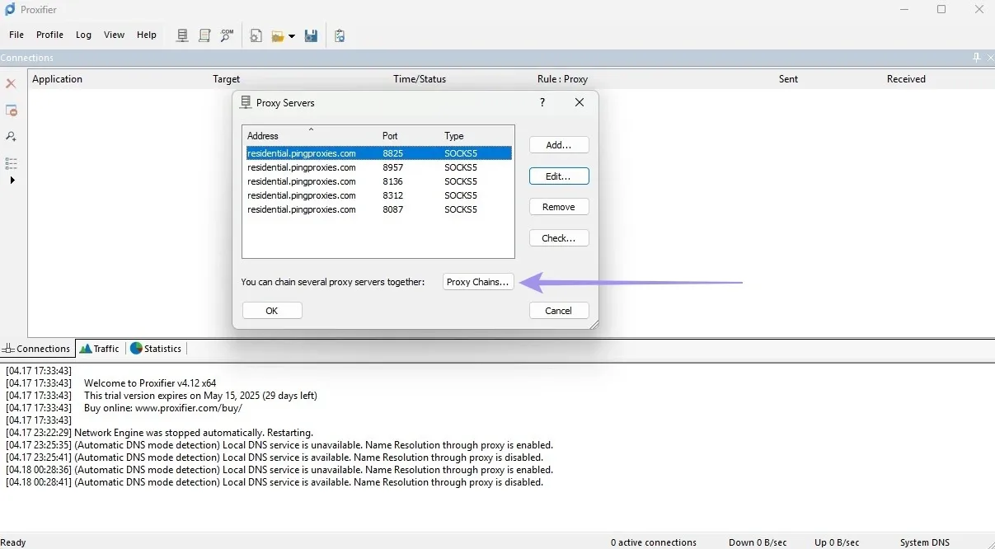Pin the Connections panel with pushpin icon
The height and width of the screenshot is (549, 995).
[977, 58]
